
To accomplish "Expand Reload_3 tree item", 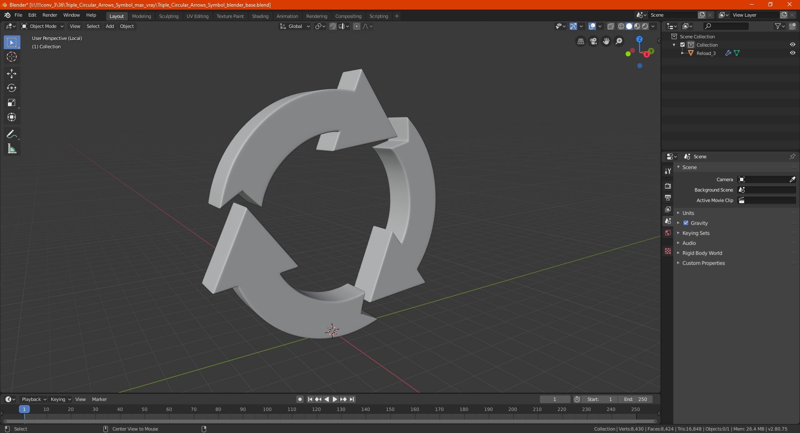I will pyautogui.click(x=682, y=53).
